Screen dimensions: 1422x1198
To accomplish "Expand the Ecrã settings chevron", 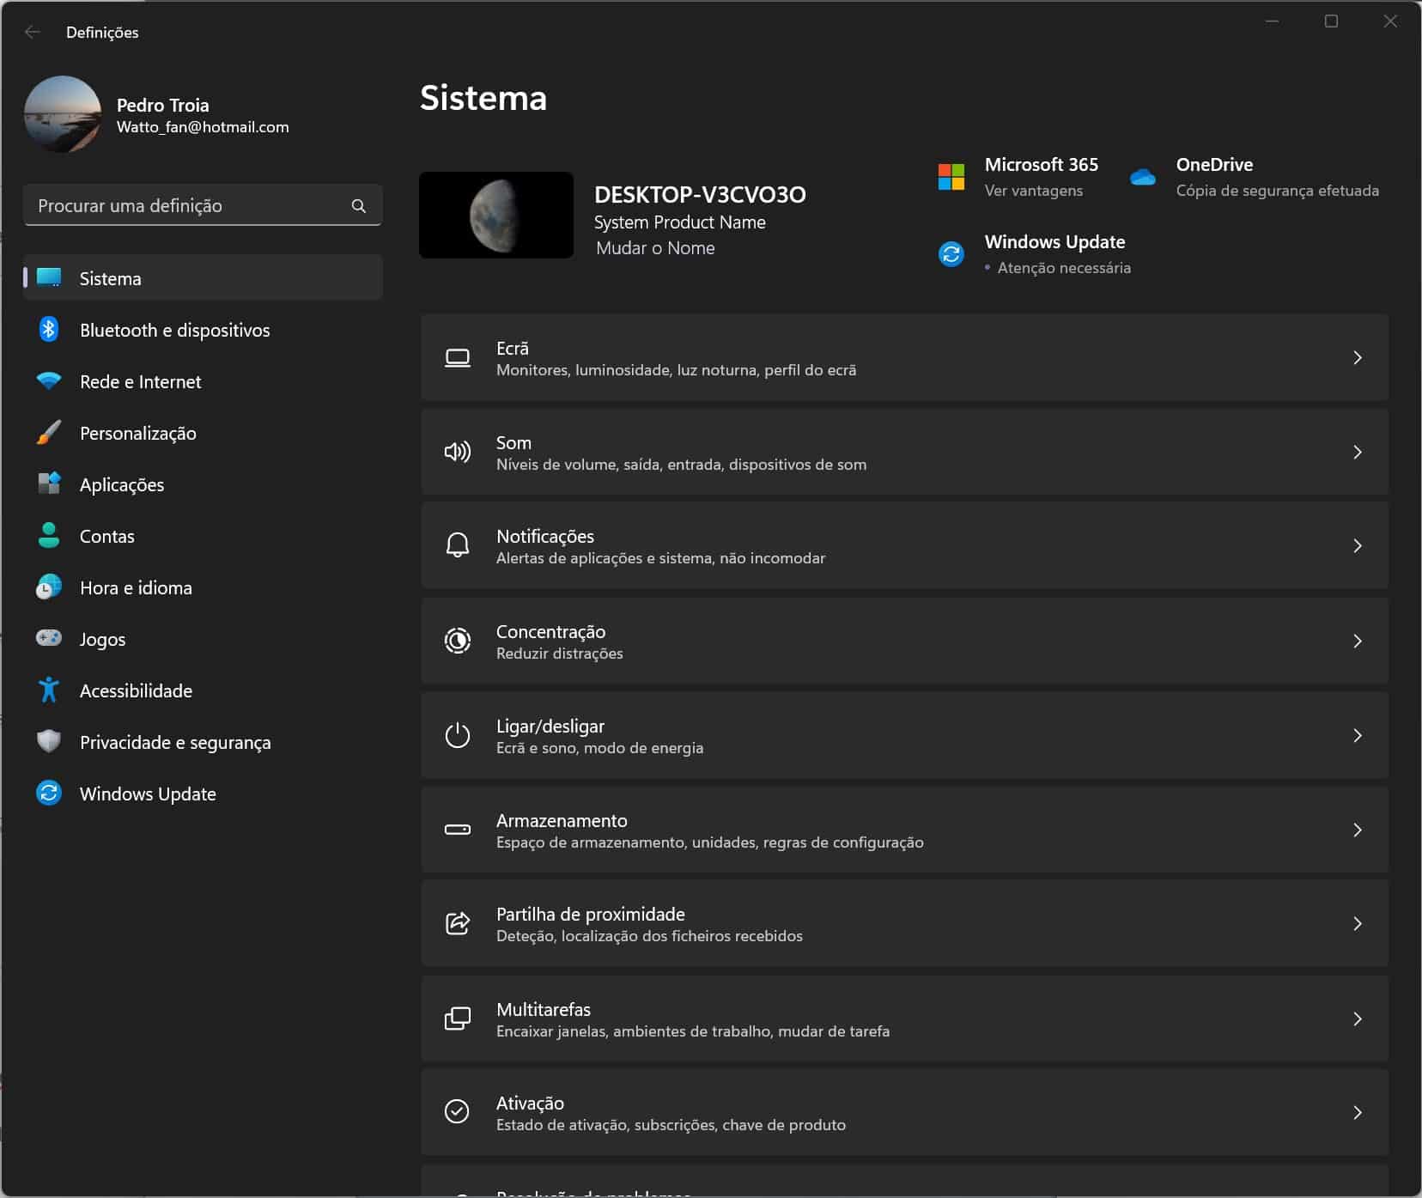I will (x=1357, y=357).
